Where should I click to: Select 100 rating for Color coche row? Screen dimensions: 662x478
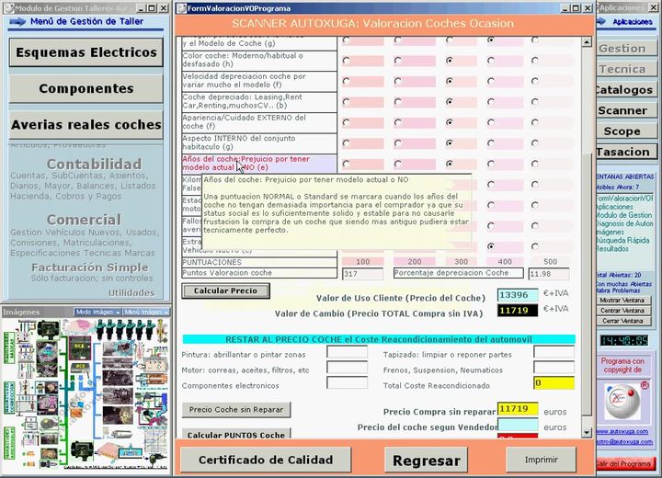tap(347, 61)
